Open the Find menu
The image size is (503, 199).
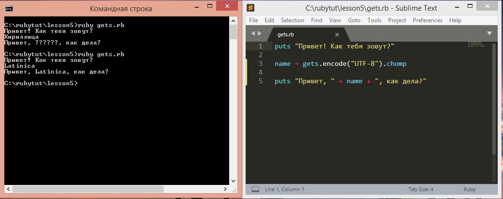click(x=316, y=20)
